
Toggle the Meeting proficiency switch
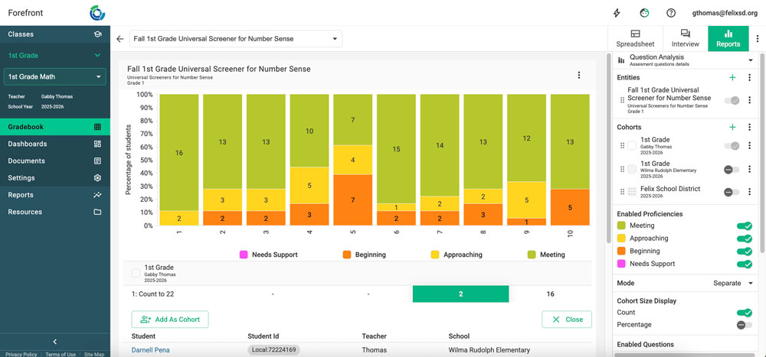click(743, 226)
